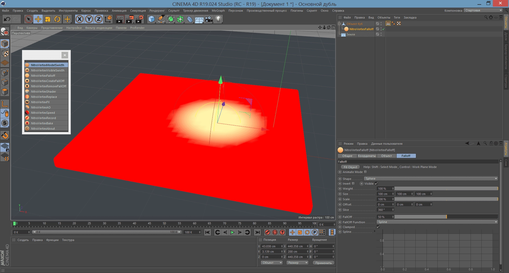Switch to texture mode icon
Screen dimensions: 509x273
coord(5,53)
